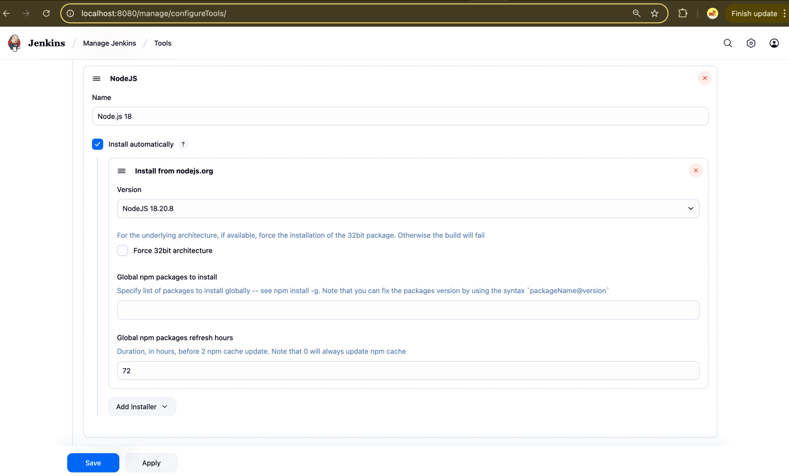Open Jenkins search

(728, 43)
